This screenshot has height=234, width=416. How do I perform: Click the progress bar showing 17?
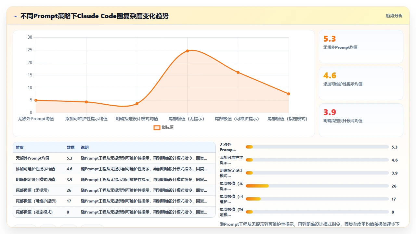click(317, 199)
